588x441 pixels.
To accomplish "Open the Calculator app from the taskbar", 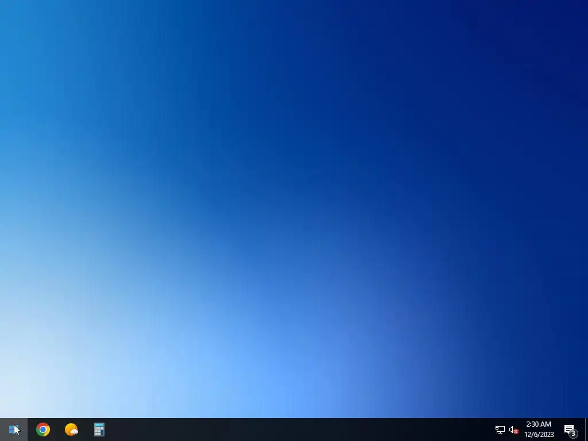I will [99, 430].
